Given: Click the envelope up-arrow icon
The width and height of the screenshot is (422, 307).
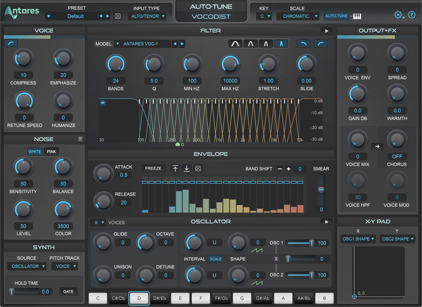Looking at the screenshot, I should 175,169.
